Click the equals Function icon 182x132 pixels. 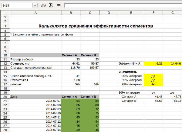(59, 5)
